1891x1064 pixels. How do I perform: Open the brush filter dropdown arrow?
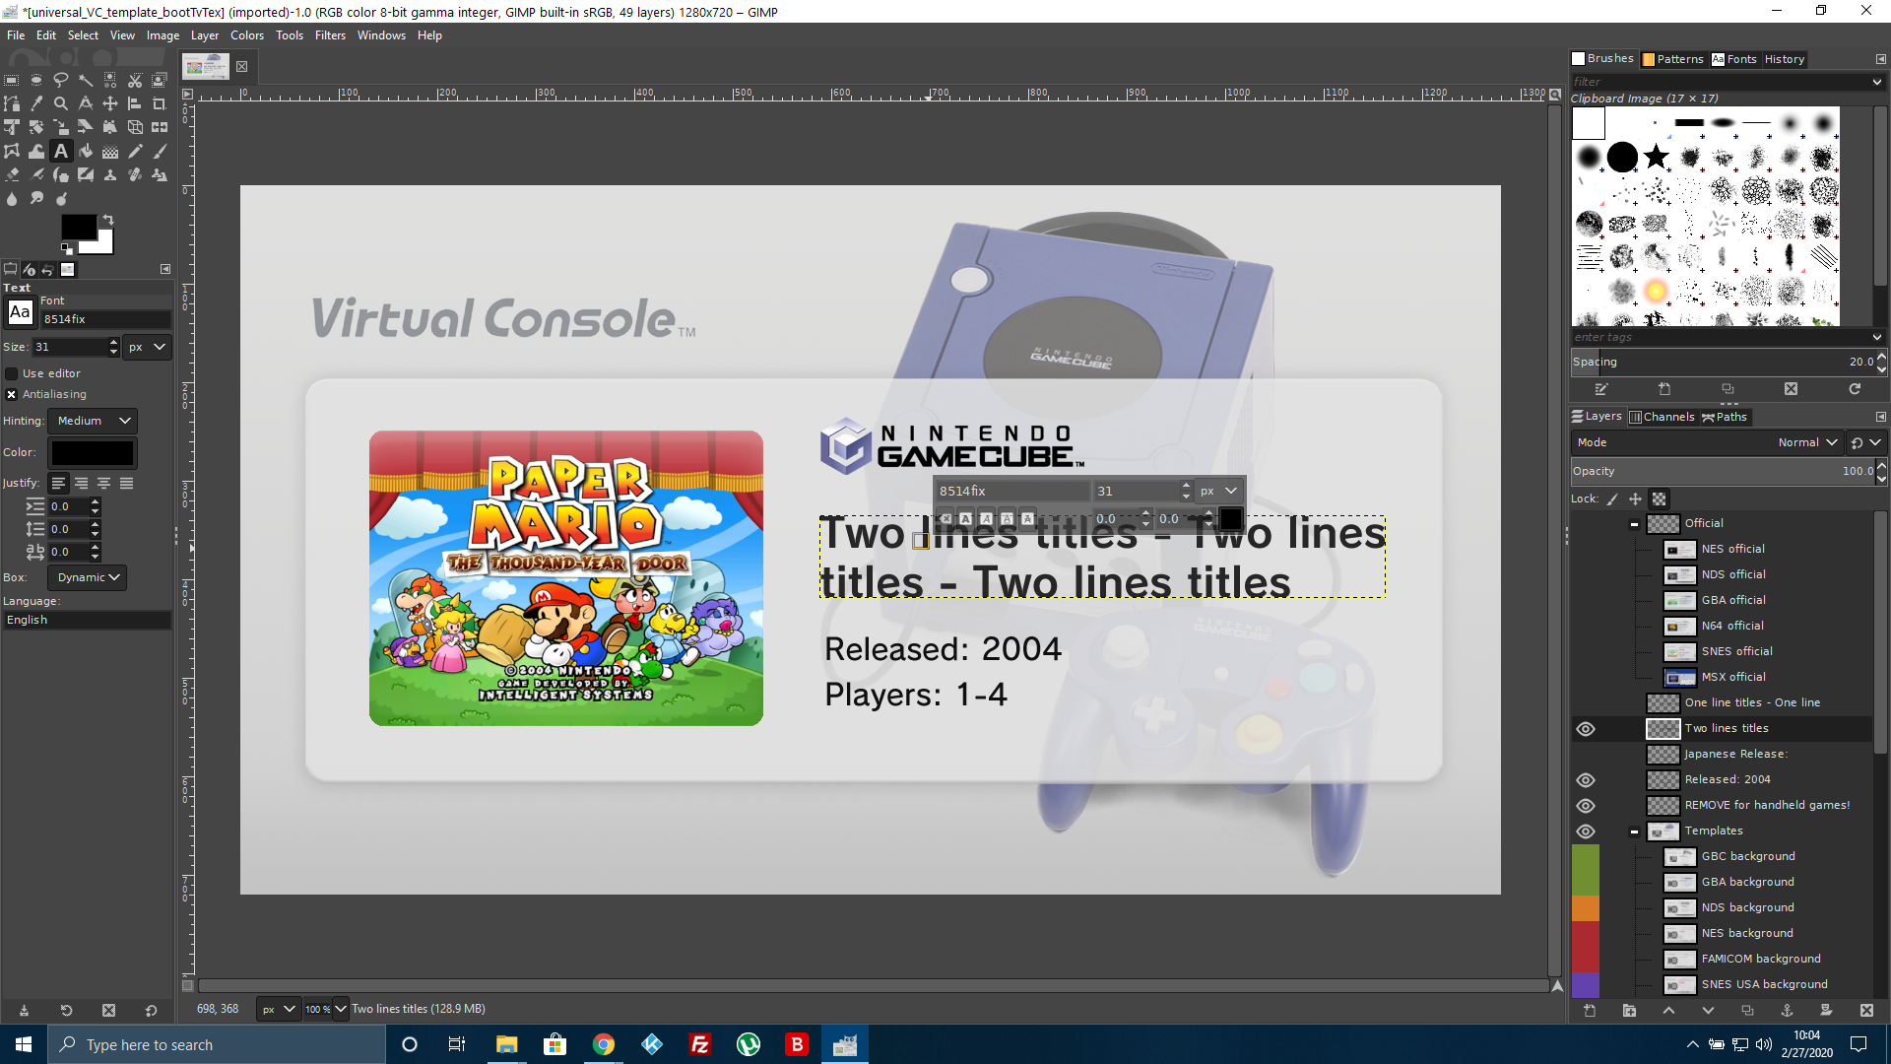click(x=1877, y=82)
